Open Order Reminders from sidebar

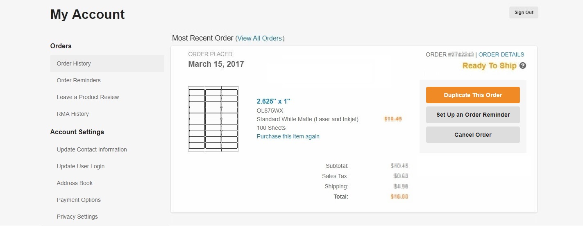coord(79,80)
